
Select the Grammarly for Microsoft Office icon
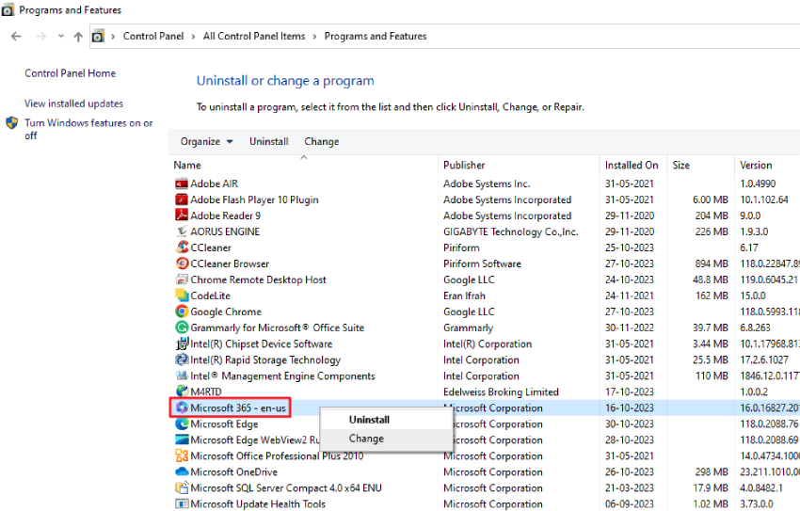coord(183,327)
